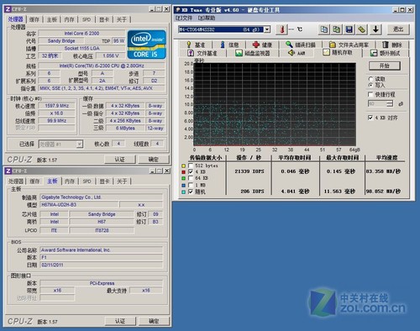420x331 pixels.
Task: Open the 文件夹占用率 folder usage tab
Action: click(349, 45)
